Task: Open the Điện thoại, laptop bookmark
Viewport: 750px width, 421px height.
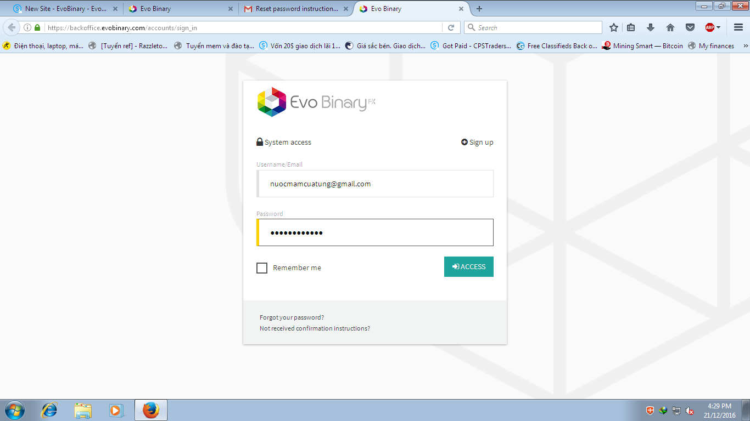Action: pos(43,46)
